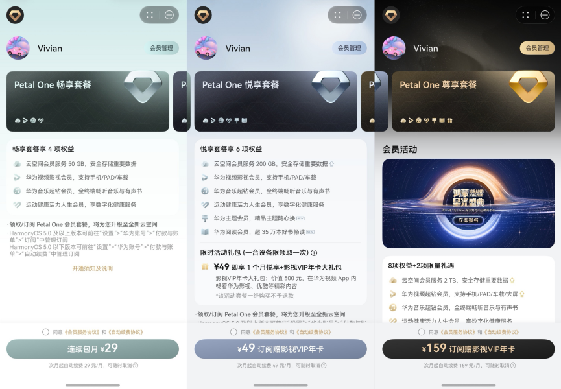Tap the help icon after 49 元/月 renewal note
The image size is (561, 389).
point(324,366)
